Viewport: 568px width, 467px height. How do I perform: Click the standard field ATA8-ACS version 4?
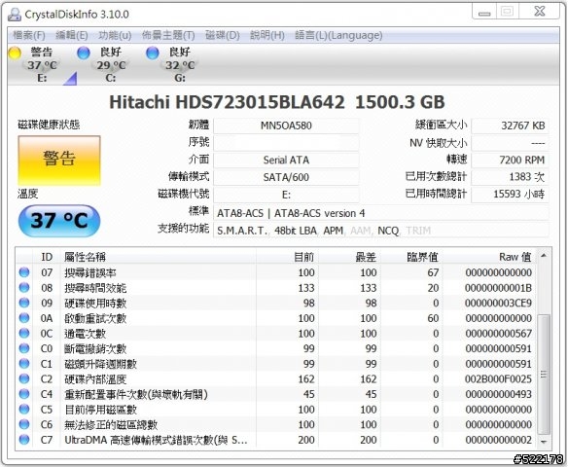pos(381,213)
